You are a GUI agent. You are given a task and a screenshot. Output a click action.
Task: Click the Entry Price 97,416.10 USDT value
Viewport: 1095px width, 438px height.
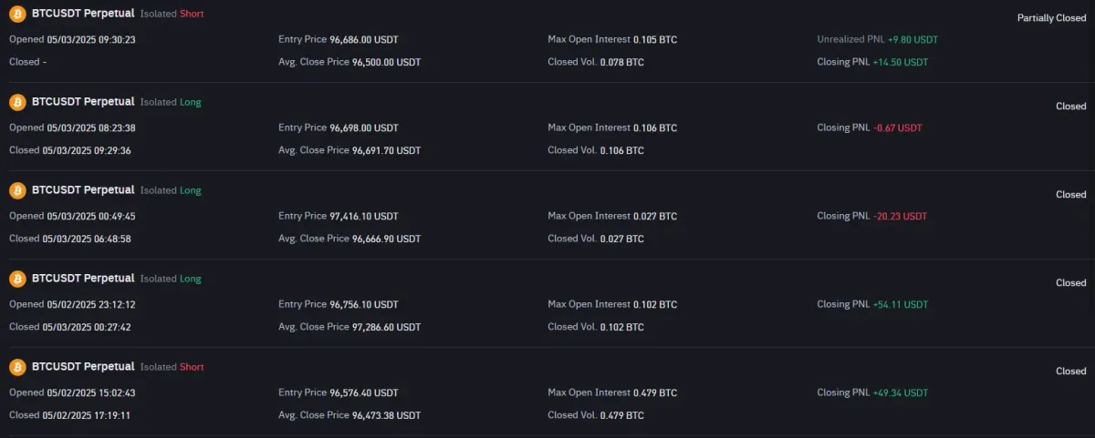(364, 217)
